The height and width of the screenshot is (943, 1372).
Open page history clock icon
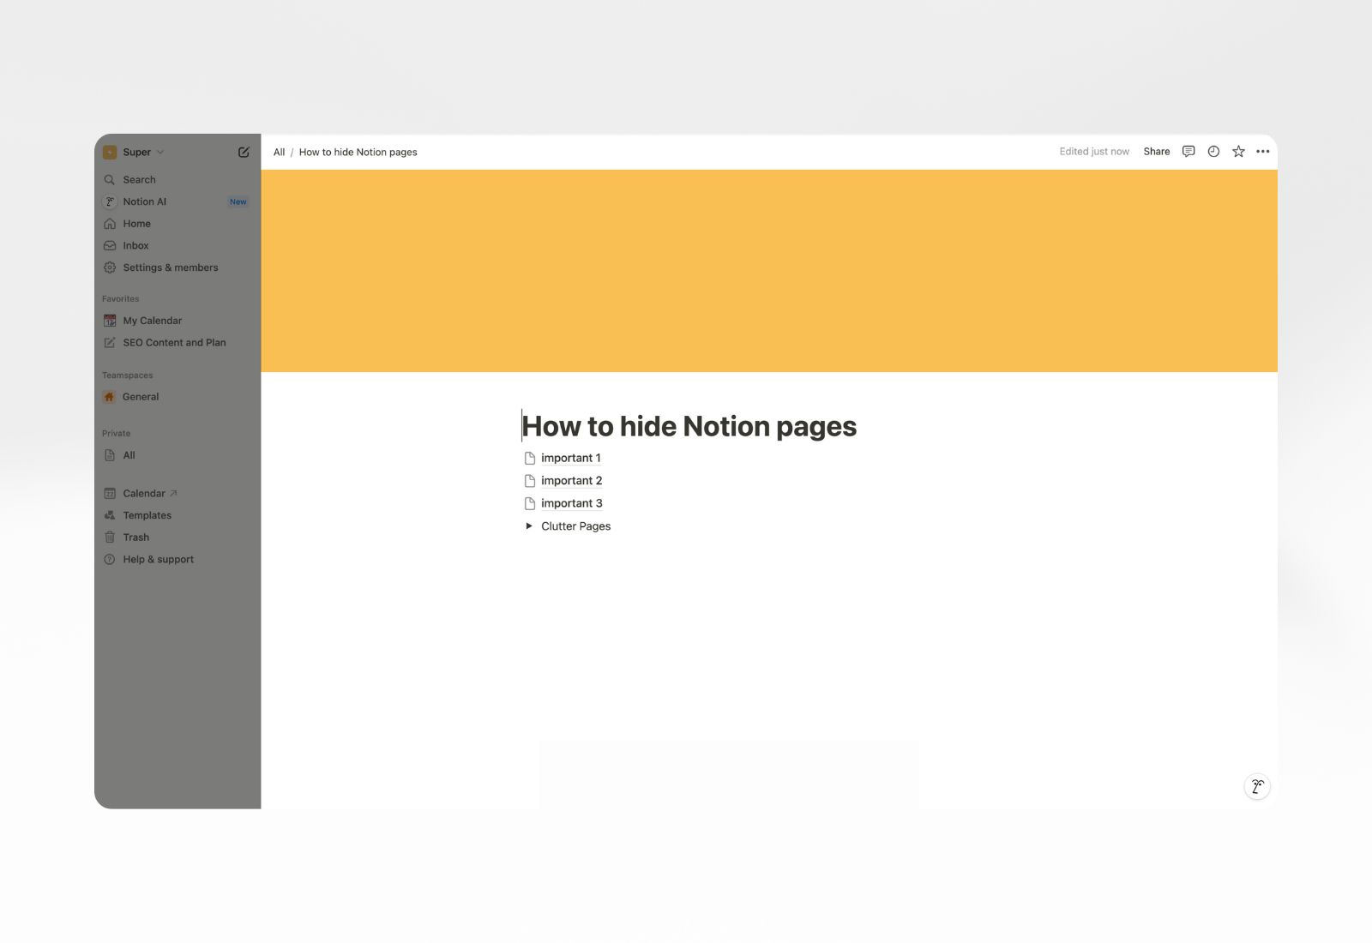coord(1213,152)
